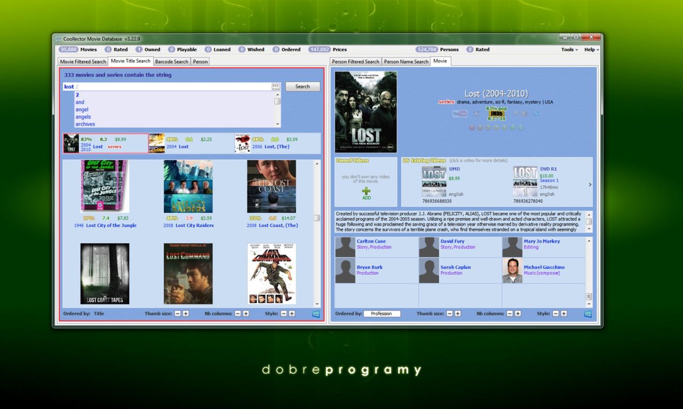This screenshot has width=683, height=409.
Task: Open Carlton Cuse person entry
Action: pyautogui.click(x=376, y=246)
